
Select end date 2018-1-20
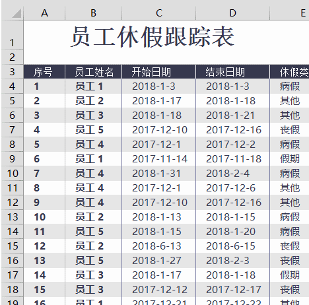tap(232, 232)
